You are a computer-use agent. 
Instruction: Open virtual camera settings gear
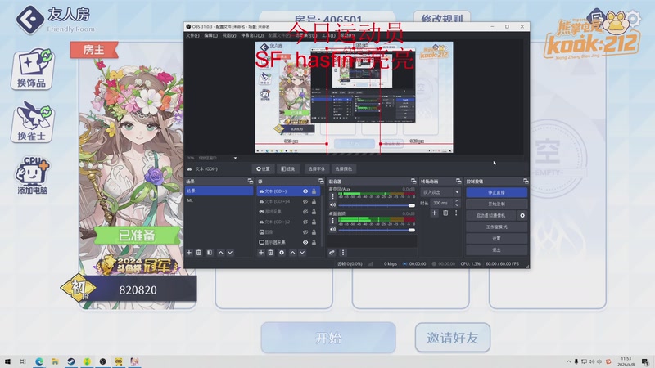pyautogui.click(x=522, y=215)
